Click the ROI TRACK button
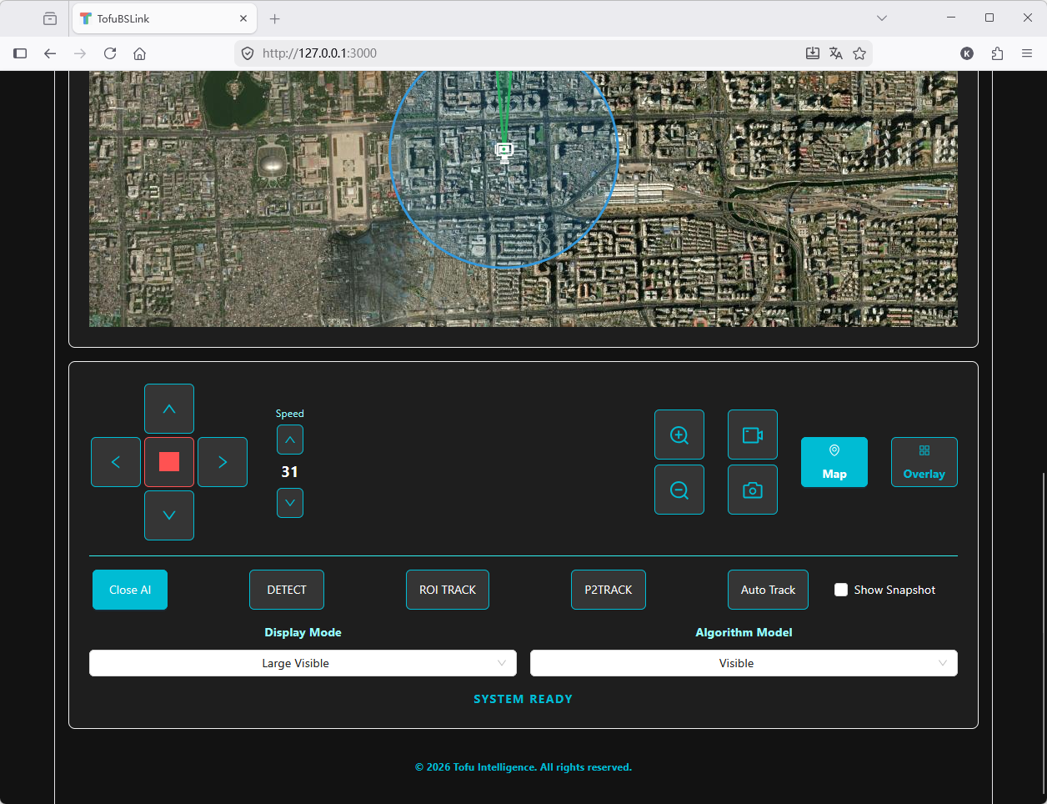The height and width of the screenshot is (804, 1047). pos(448,590)
